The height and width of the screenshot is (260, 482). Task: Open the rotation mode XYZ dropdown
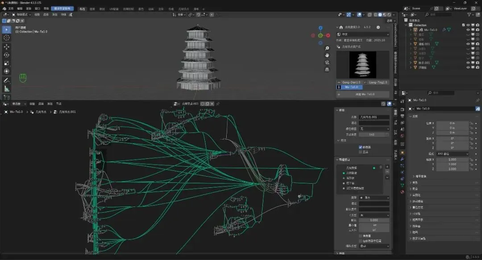452,154
